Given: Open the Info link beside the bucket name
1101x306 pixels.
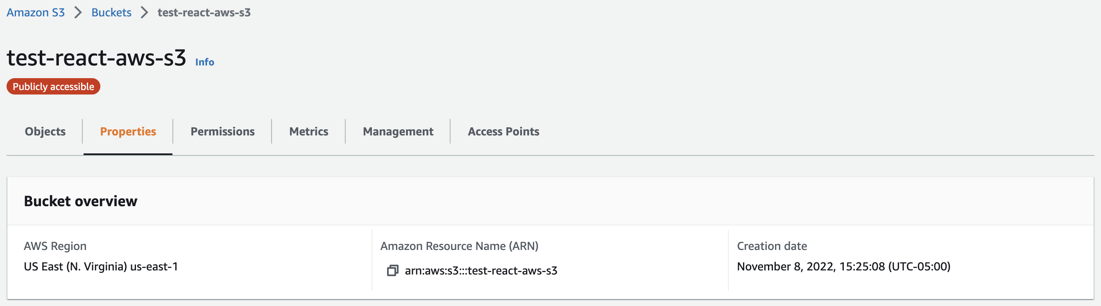Looking at the screenshot, I should coord(204,62).
